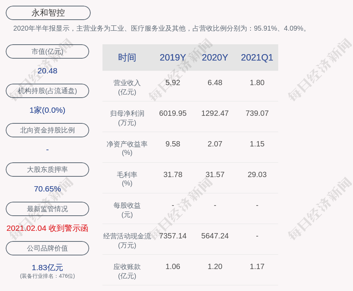Select the 毛利率(%) row label
This screenshot has height=291, width=353.
click(x=127, y=179)
